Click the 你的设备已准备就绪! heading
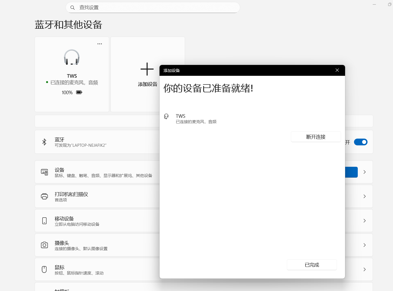393x291 pixels. 208,88
